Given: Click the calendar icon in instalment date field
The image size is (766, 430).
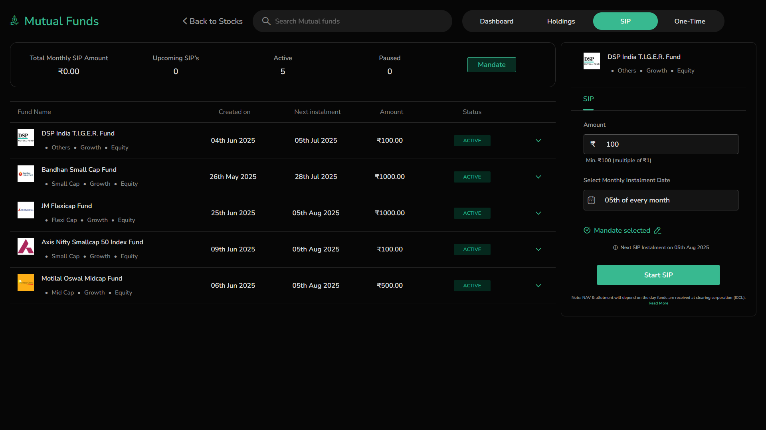Looking at the screenshot, I should (x=592, y=200).
